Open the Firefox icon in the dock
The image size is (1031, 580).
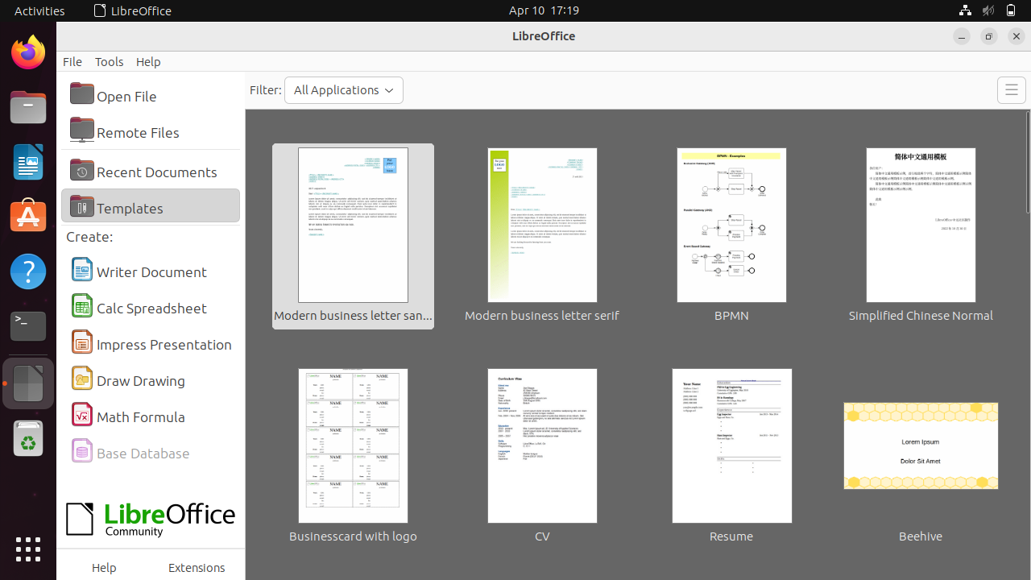(x=28, y=51)
